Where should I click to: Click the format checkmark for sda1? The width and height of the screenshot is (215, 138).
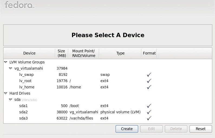(x=149, y=106)
